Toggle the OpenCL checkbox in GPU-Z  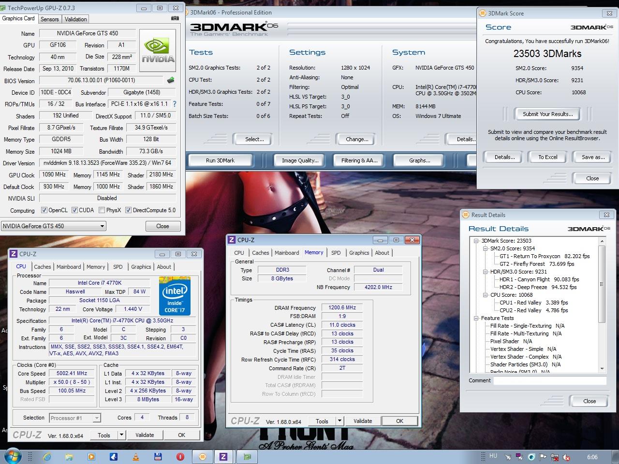tap(44, 210)
